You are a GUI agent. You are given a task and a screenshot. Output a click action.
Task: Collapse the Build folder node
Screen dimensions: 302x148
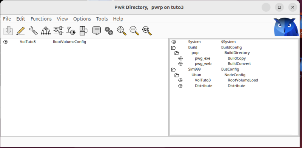tap(174, 48)
